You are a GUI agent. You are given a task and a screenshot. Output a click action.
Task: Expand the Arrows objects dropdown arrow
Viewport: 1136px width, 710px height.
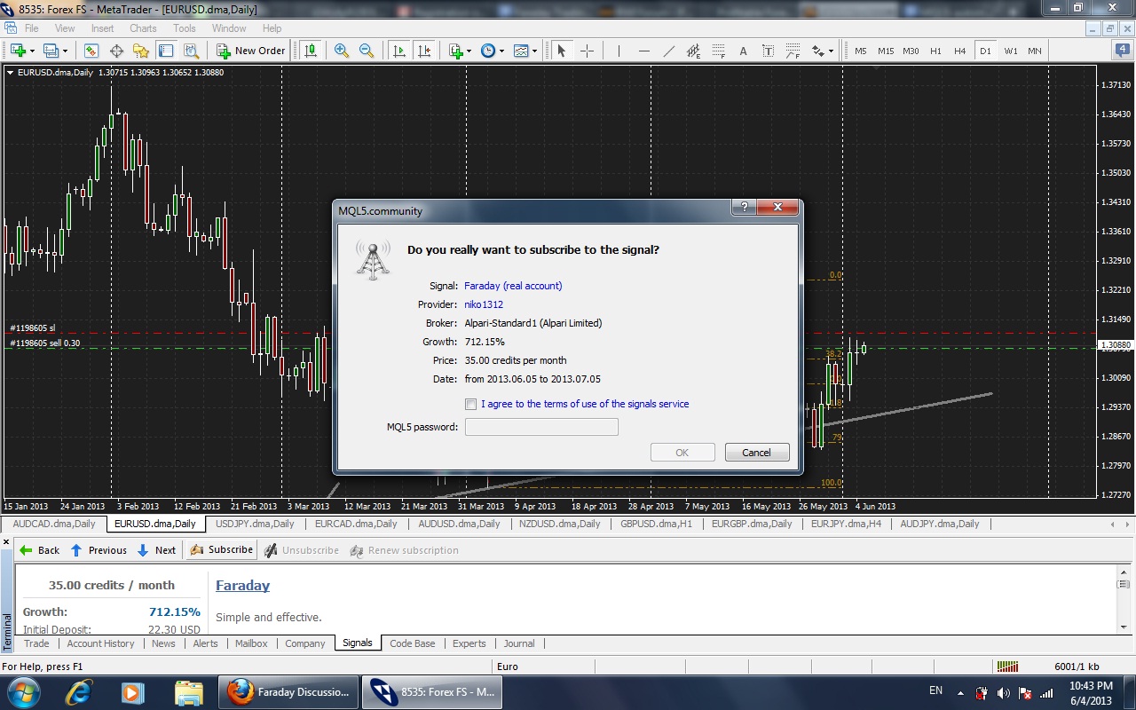click(832, 51)
